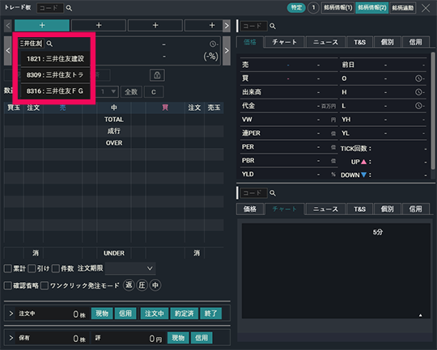Image resolution: width=437 pixels, height=350 pixels.
Task: Click 現物 button in the 注文中 row
Action: click(x=102, y=314)
